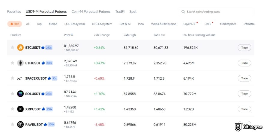Filter by BTC Ecosystem category
This screenshot has width=264, height=133.
(x=102, y=24)
